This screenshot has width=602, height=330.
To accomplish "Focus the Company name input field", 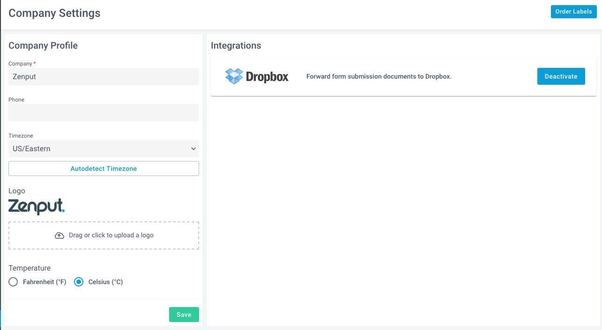I will click(x=104, y=77).
